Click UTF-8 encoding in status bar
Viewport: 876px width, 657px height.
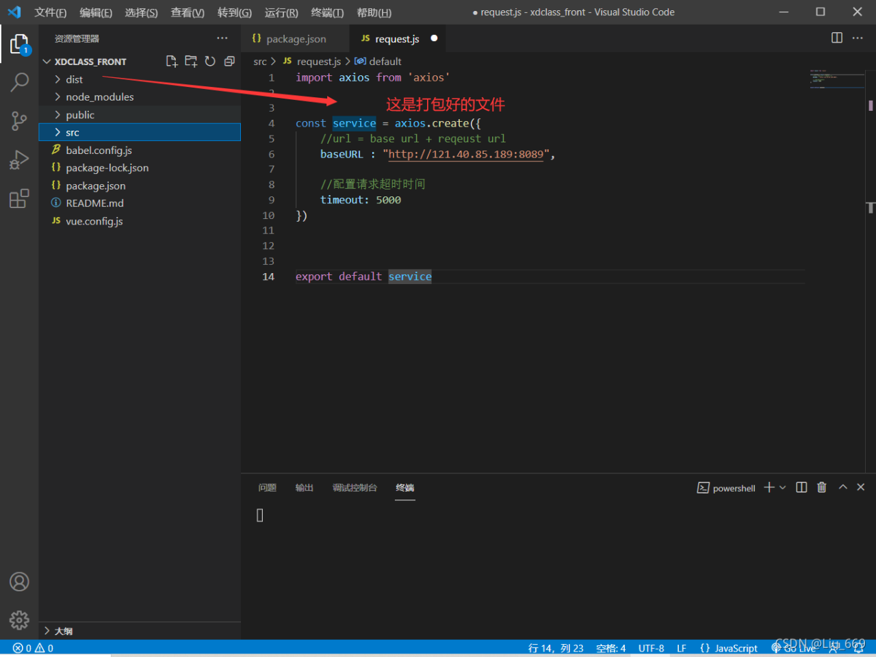[x=651, y=648]
